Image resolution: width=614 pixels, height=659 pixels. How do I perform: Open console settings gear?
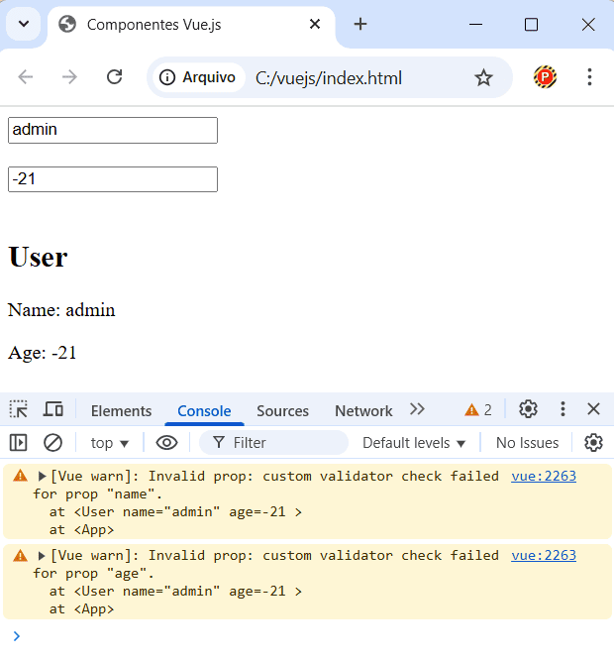(x=593, y=443)
